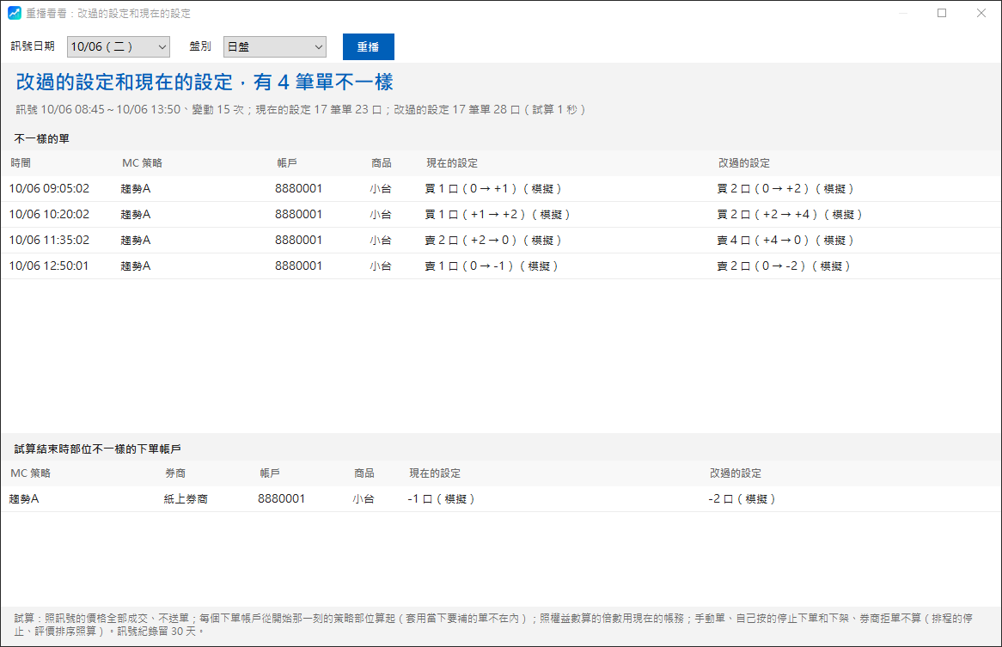Click the cell 買 2 口（+2 → +4）（模擬）
1002x647 pixels.
point(790,215)
